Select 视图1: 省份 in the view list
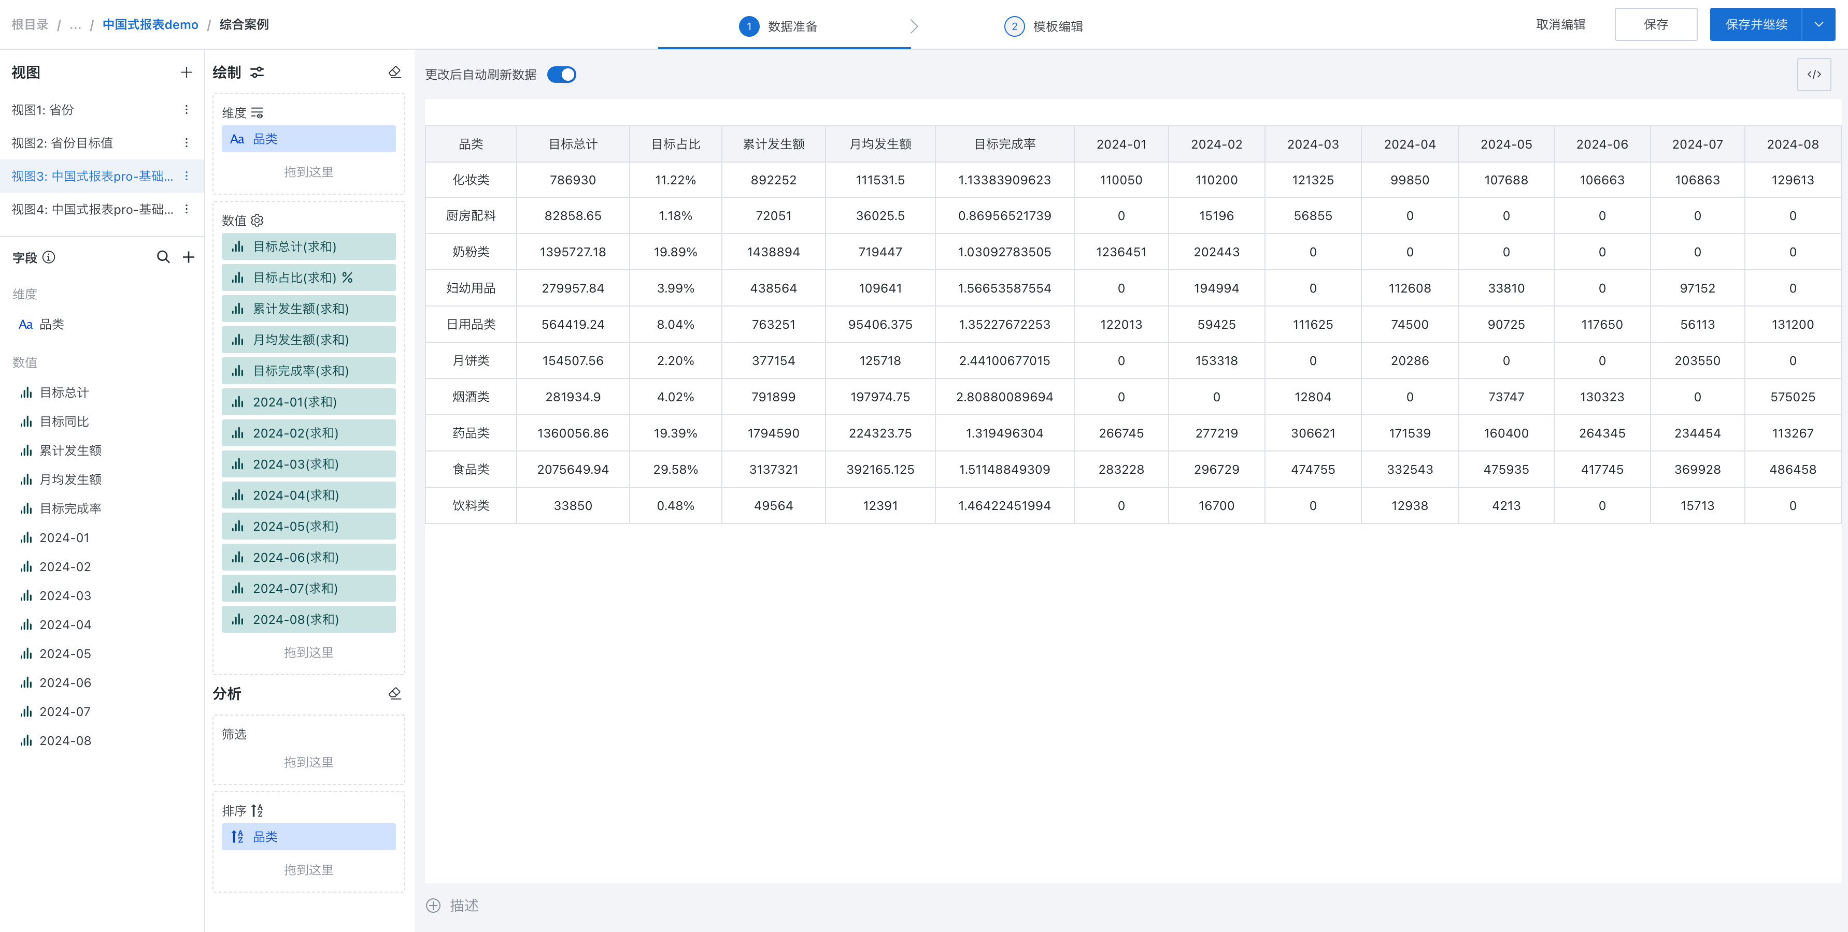 (x=102, y=110)
